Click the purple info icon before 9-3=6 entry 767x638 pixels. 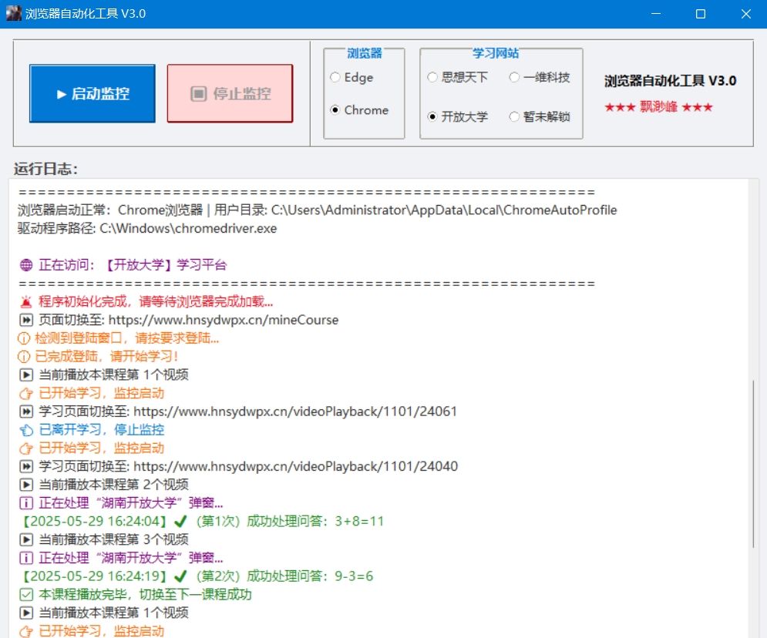tap(26, 558)
